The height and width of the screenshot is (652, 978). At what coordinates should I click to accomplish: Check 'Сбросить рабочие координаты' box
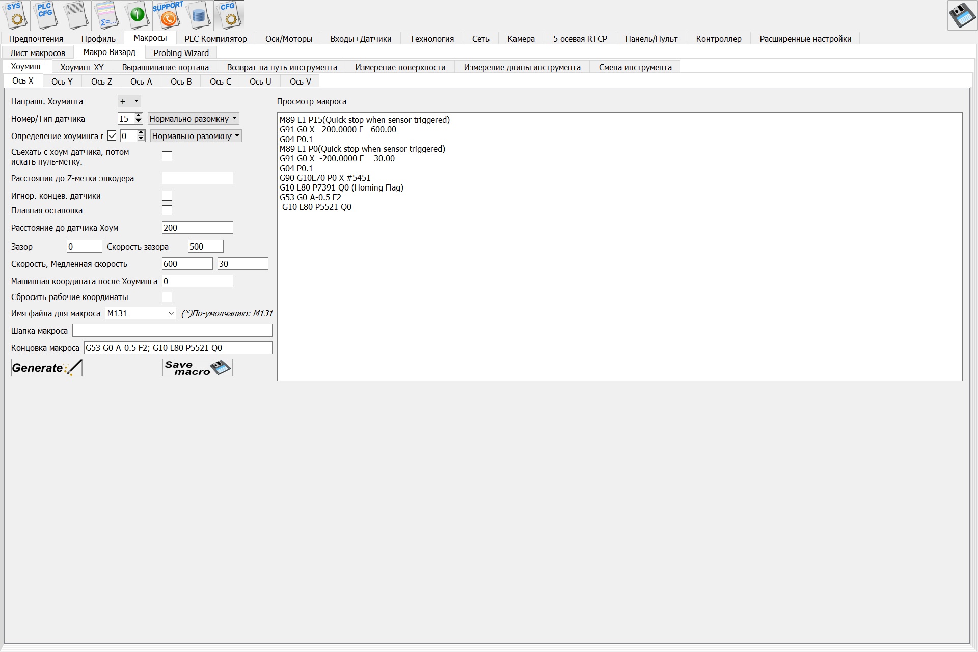[x=167, y=297]
